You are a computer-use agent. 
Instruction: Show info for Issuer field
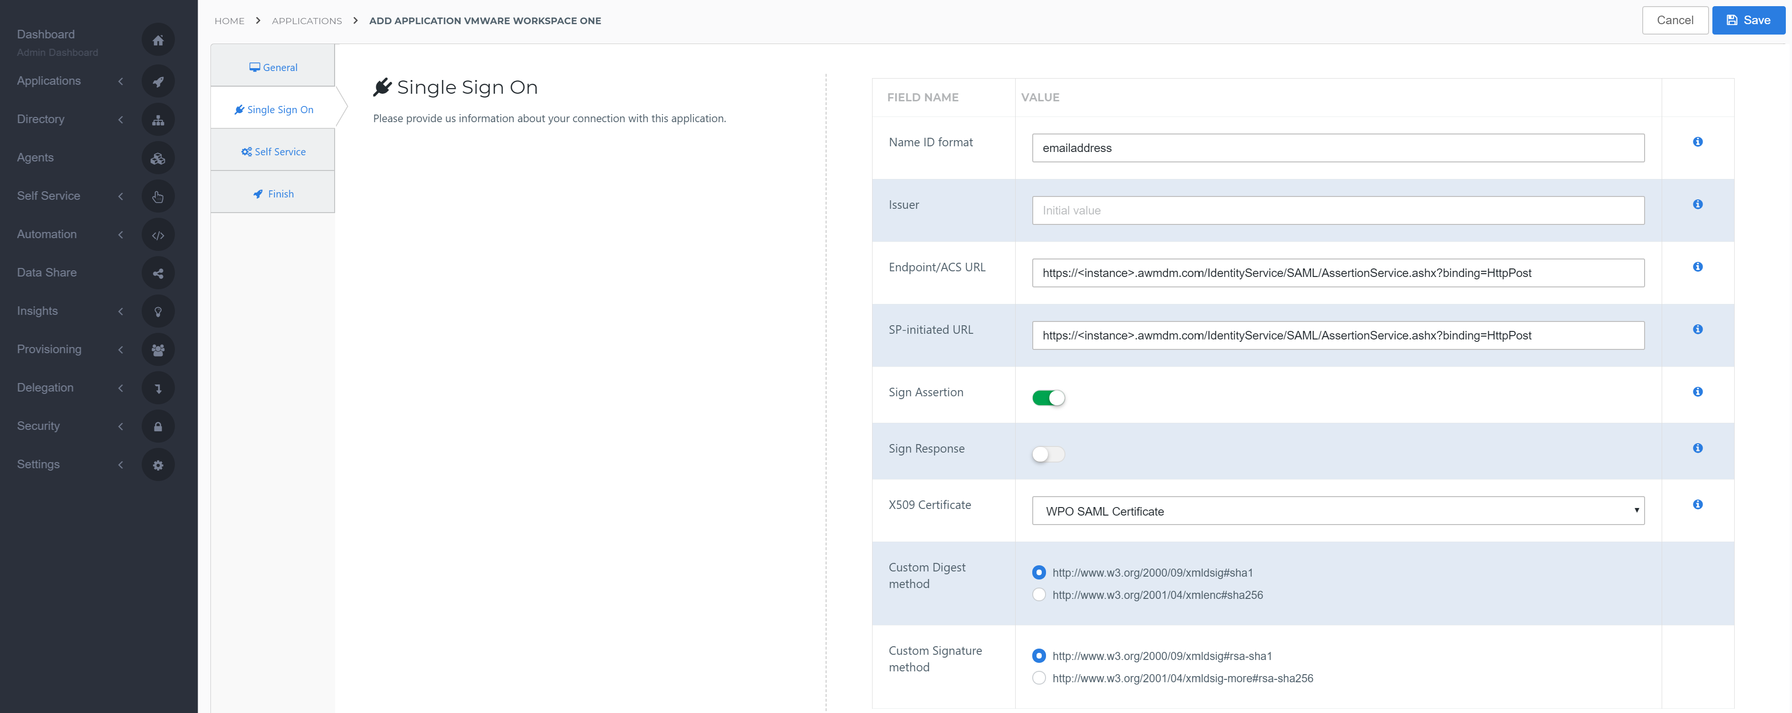(x=1697, y=205)
